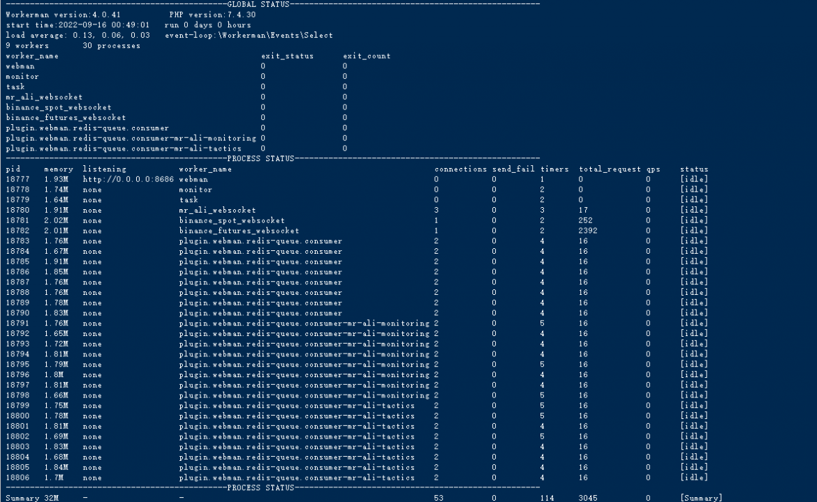
Task: Click the http://0.0.0.0:8686 listening address
Action: pyautogui.click(x=128, y=179)
